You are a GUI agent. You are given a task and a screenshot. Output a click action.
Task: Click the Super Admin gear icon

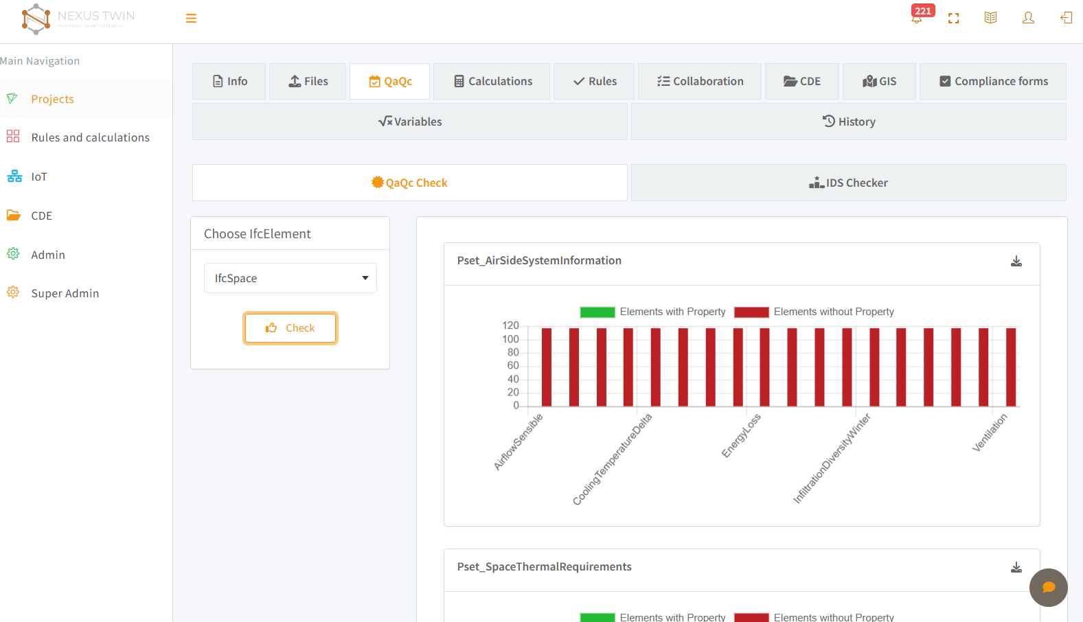coord(13,292)
